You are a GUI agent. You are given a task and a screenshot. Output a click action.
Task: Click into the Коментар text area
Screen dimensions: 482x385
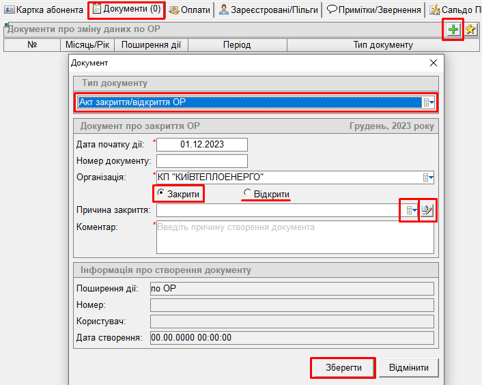click(295, 238)
